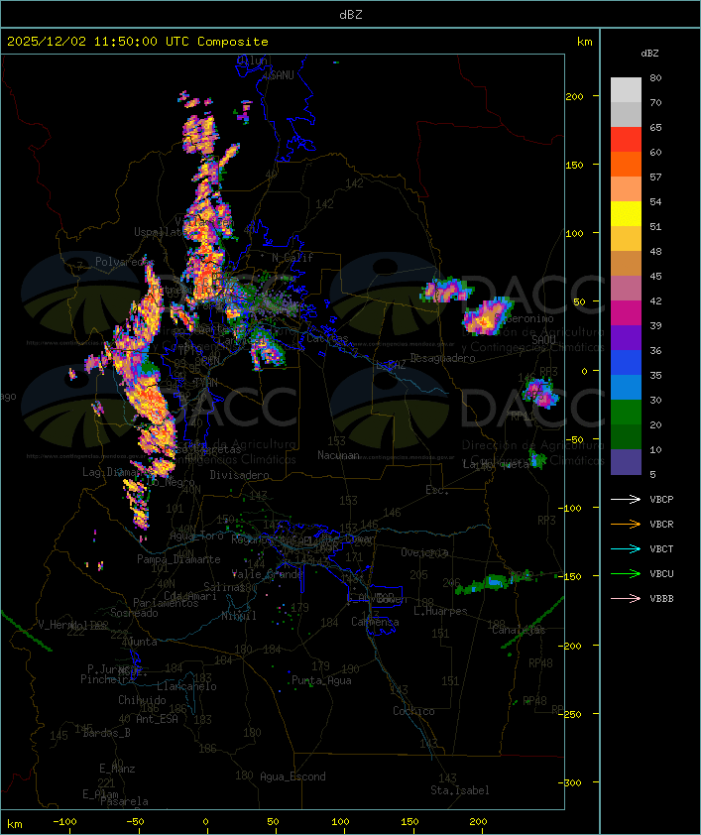
Task: Click the Parlamentos place label
Action: [x=166, y=603]
